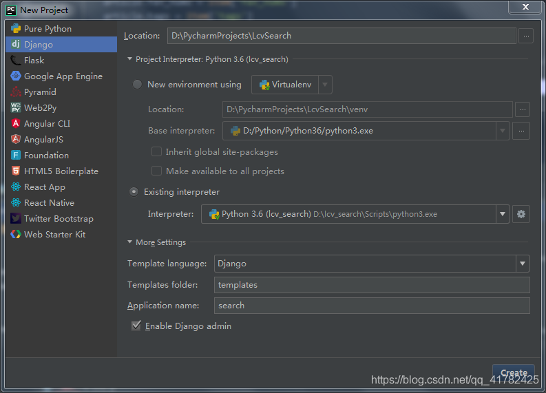Click the Twitter Bootstrap bird icon
The width and height of the screenshot is (546, 393).
coord(16,218)
